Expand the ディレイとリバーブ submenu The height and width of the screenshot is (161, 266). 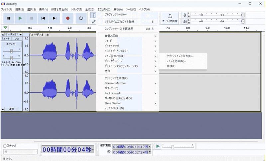click(x=128, y=61)
